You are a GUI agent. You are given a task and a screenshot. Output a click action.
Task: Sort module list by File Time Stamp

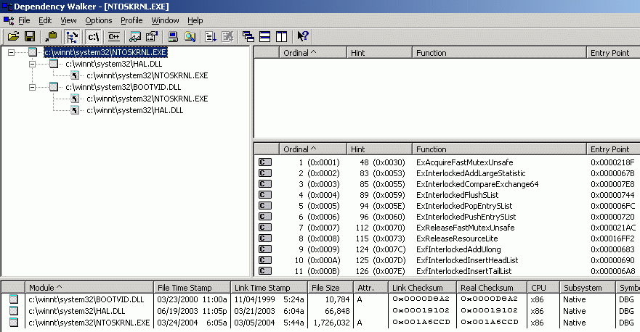pyautogui.click(x=193, y=288)
